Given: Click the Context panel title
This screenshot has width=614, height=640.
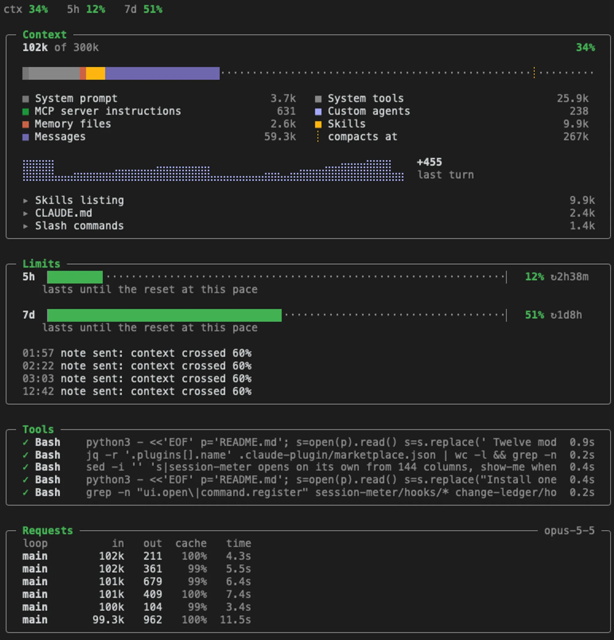Looking at the screenshot, I should tap(45, 35).
